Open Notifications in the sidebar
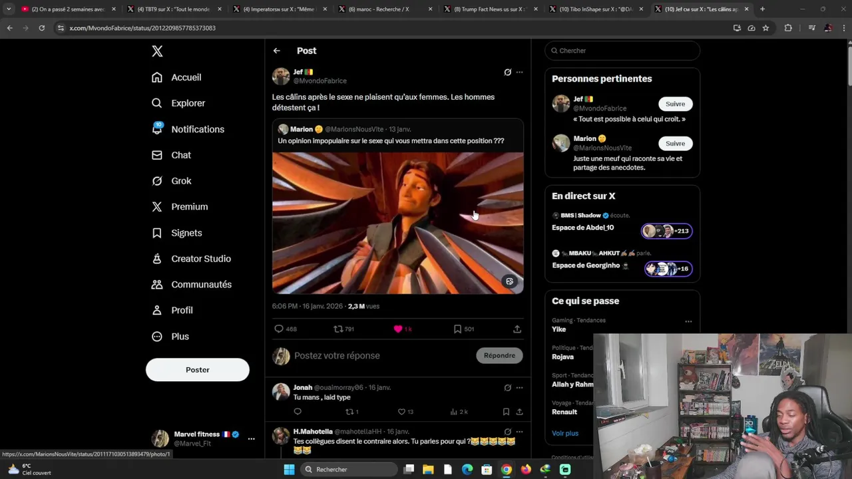 coord(188,129)
